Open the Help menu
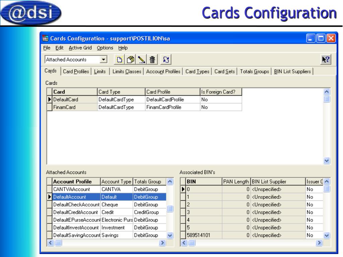Viewport: 343px width, 257px height. [x=123, y=48]
